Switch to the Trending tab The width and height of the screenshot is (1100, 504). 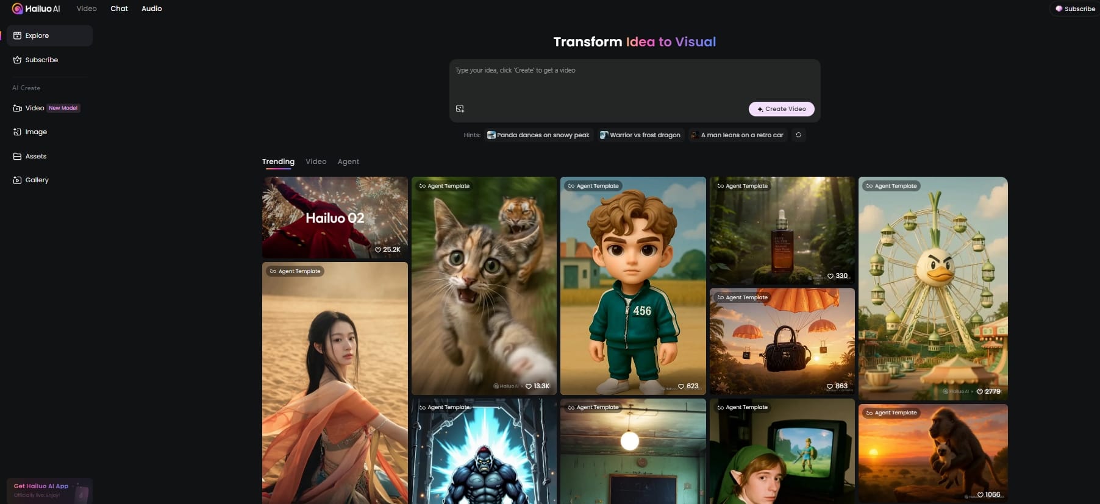pos(278,161)
